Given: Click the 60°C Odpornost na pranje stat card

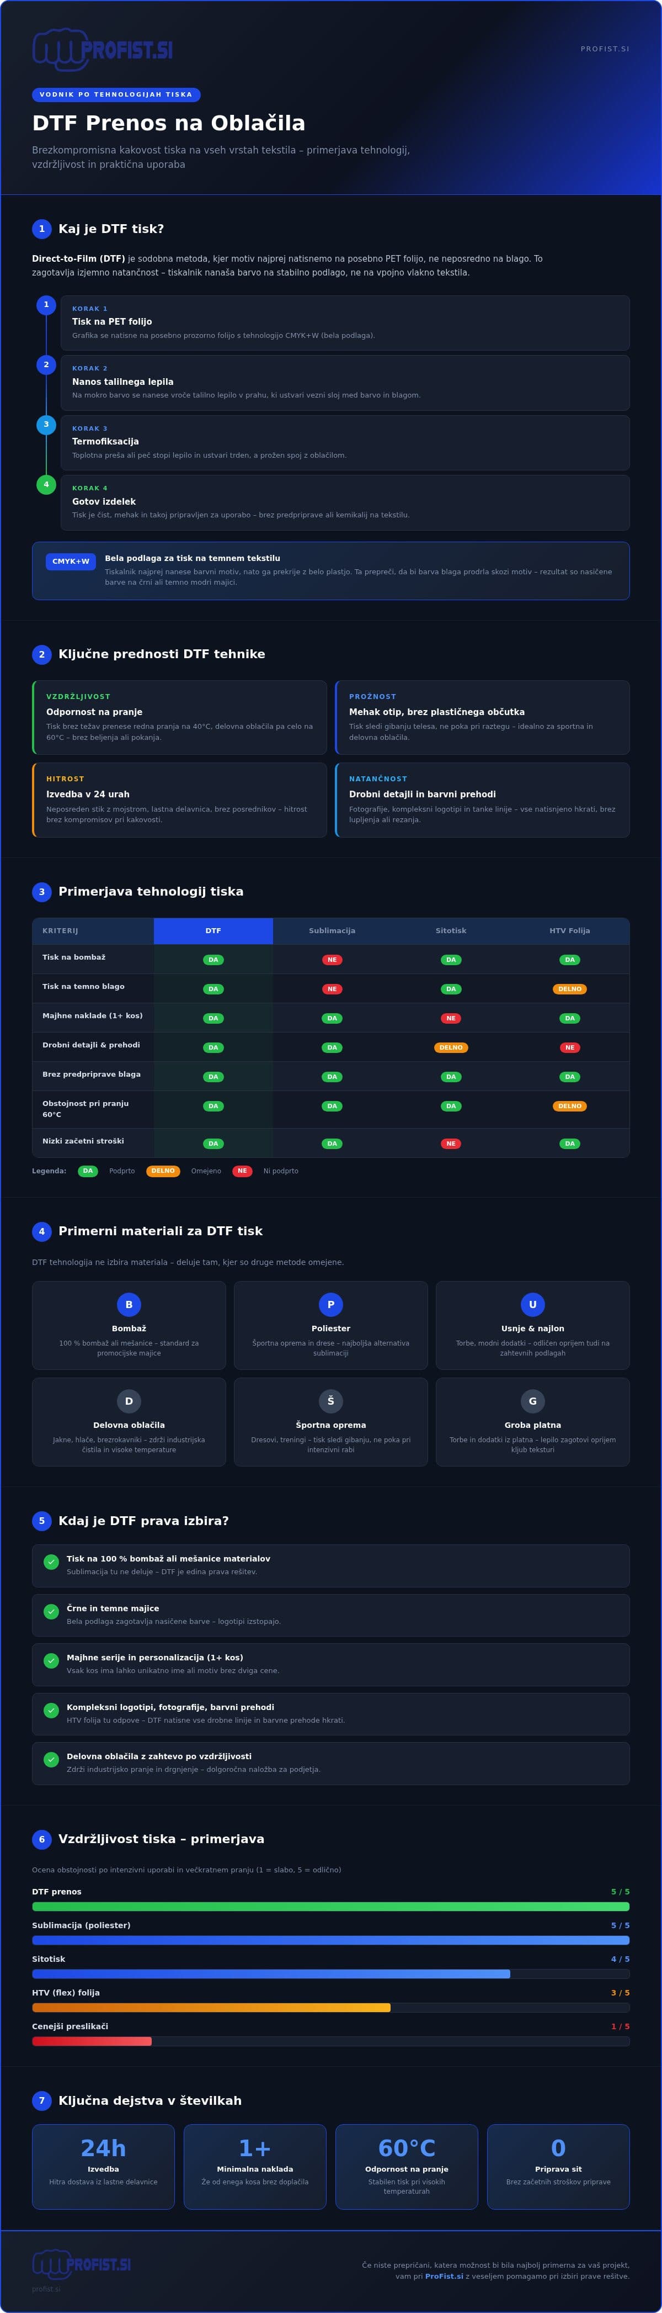Looking at the screenshot, I should [407, 2166].
